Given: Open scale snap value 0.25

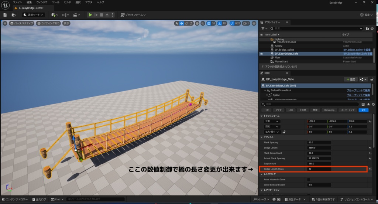Looking at the screenshot, I should coord(238,23).
